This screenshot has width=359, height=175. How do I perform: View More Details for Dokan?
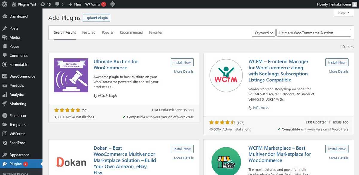pos(184,158)
